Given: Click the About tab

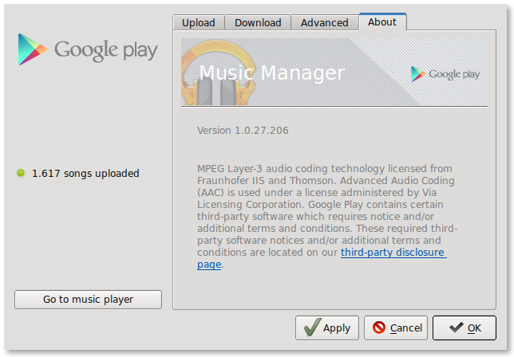Looking at the screenshot, I should click(x=382, y=22).
